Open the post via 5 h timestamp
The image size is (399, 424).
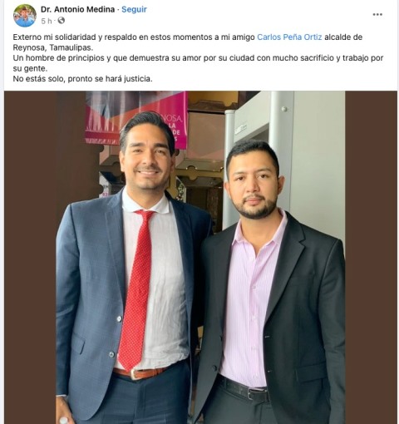(47, 21)
